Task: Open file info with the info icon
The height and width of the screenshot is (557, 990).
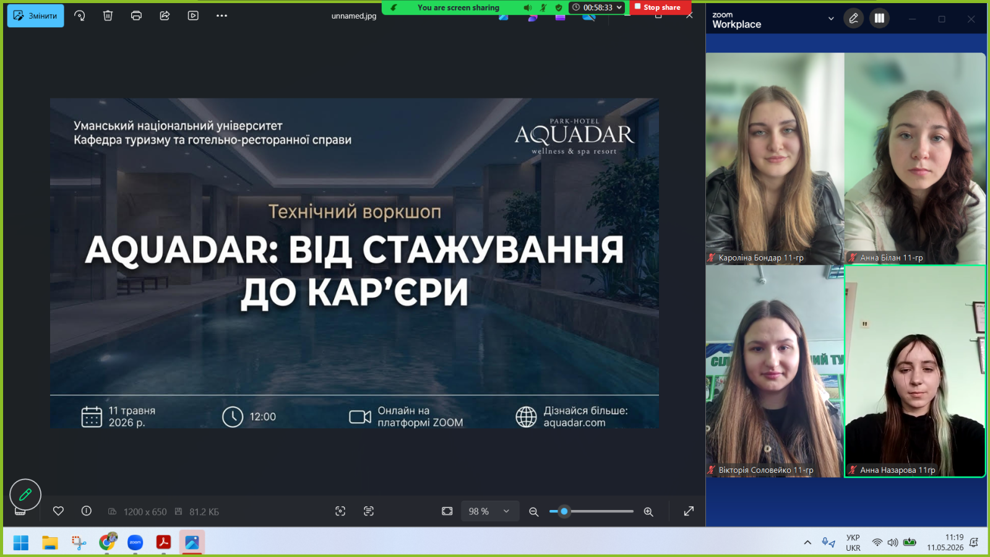Action: coord(87,511)
